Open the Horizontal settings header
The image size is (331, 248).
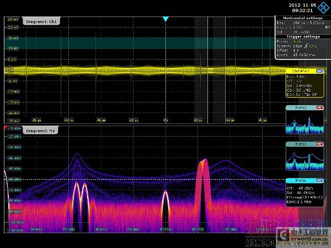click(x=303, y=18)
